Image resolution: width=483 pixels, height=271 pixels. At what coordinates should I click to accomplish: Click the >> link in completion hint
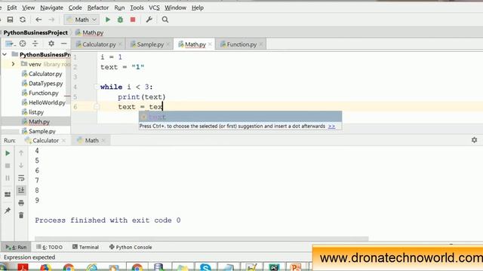331,126
